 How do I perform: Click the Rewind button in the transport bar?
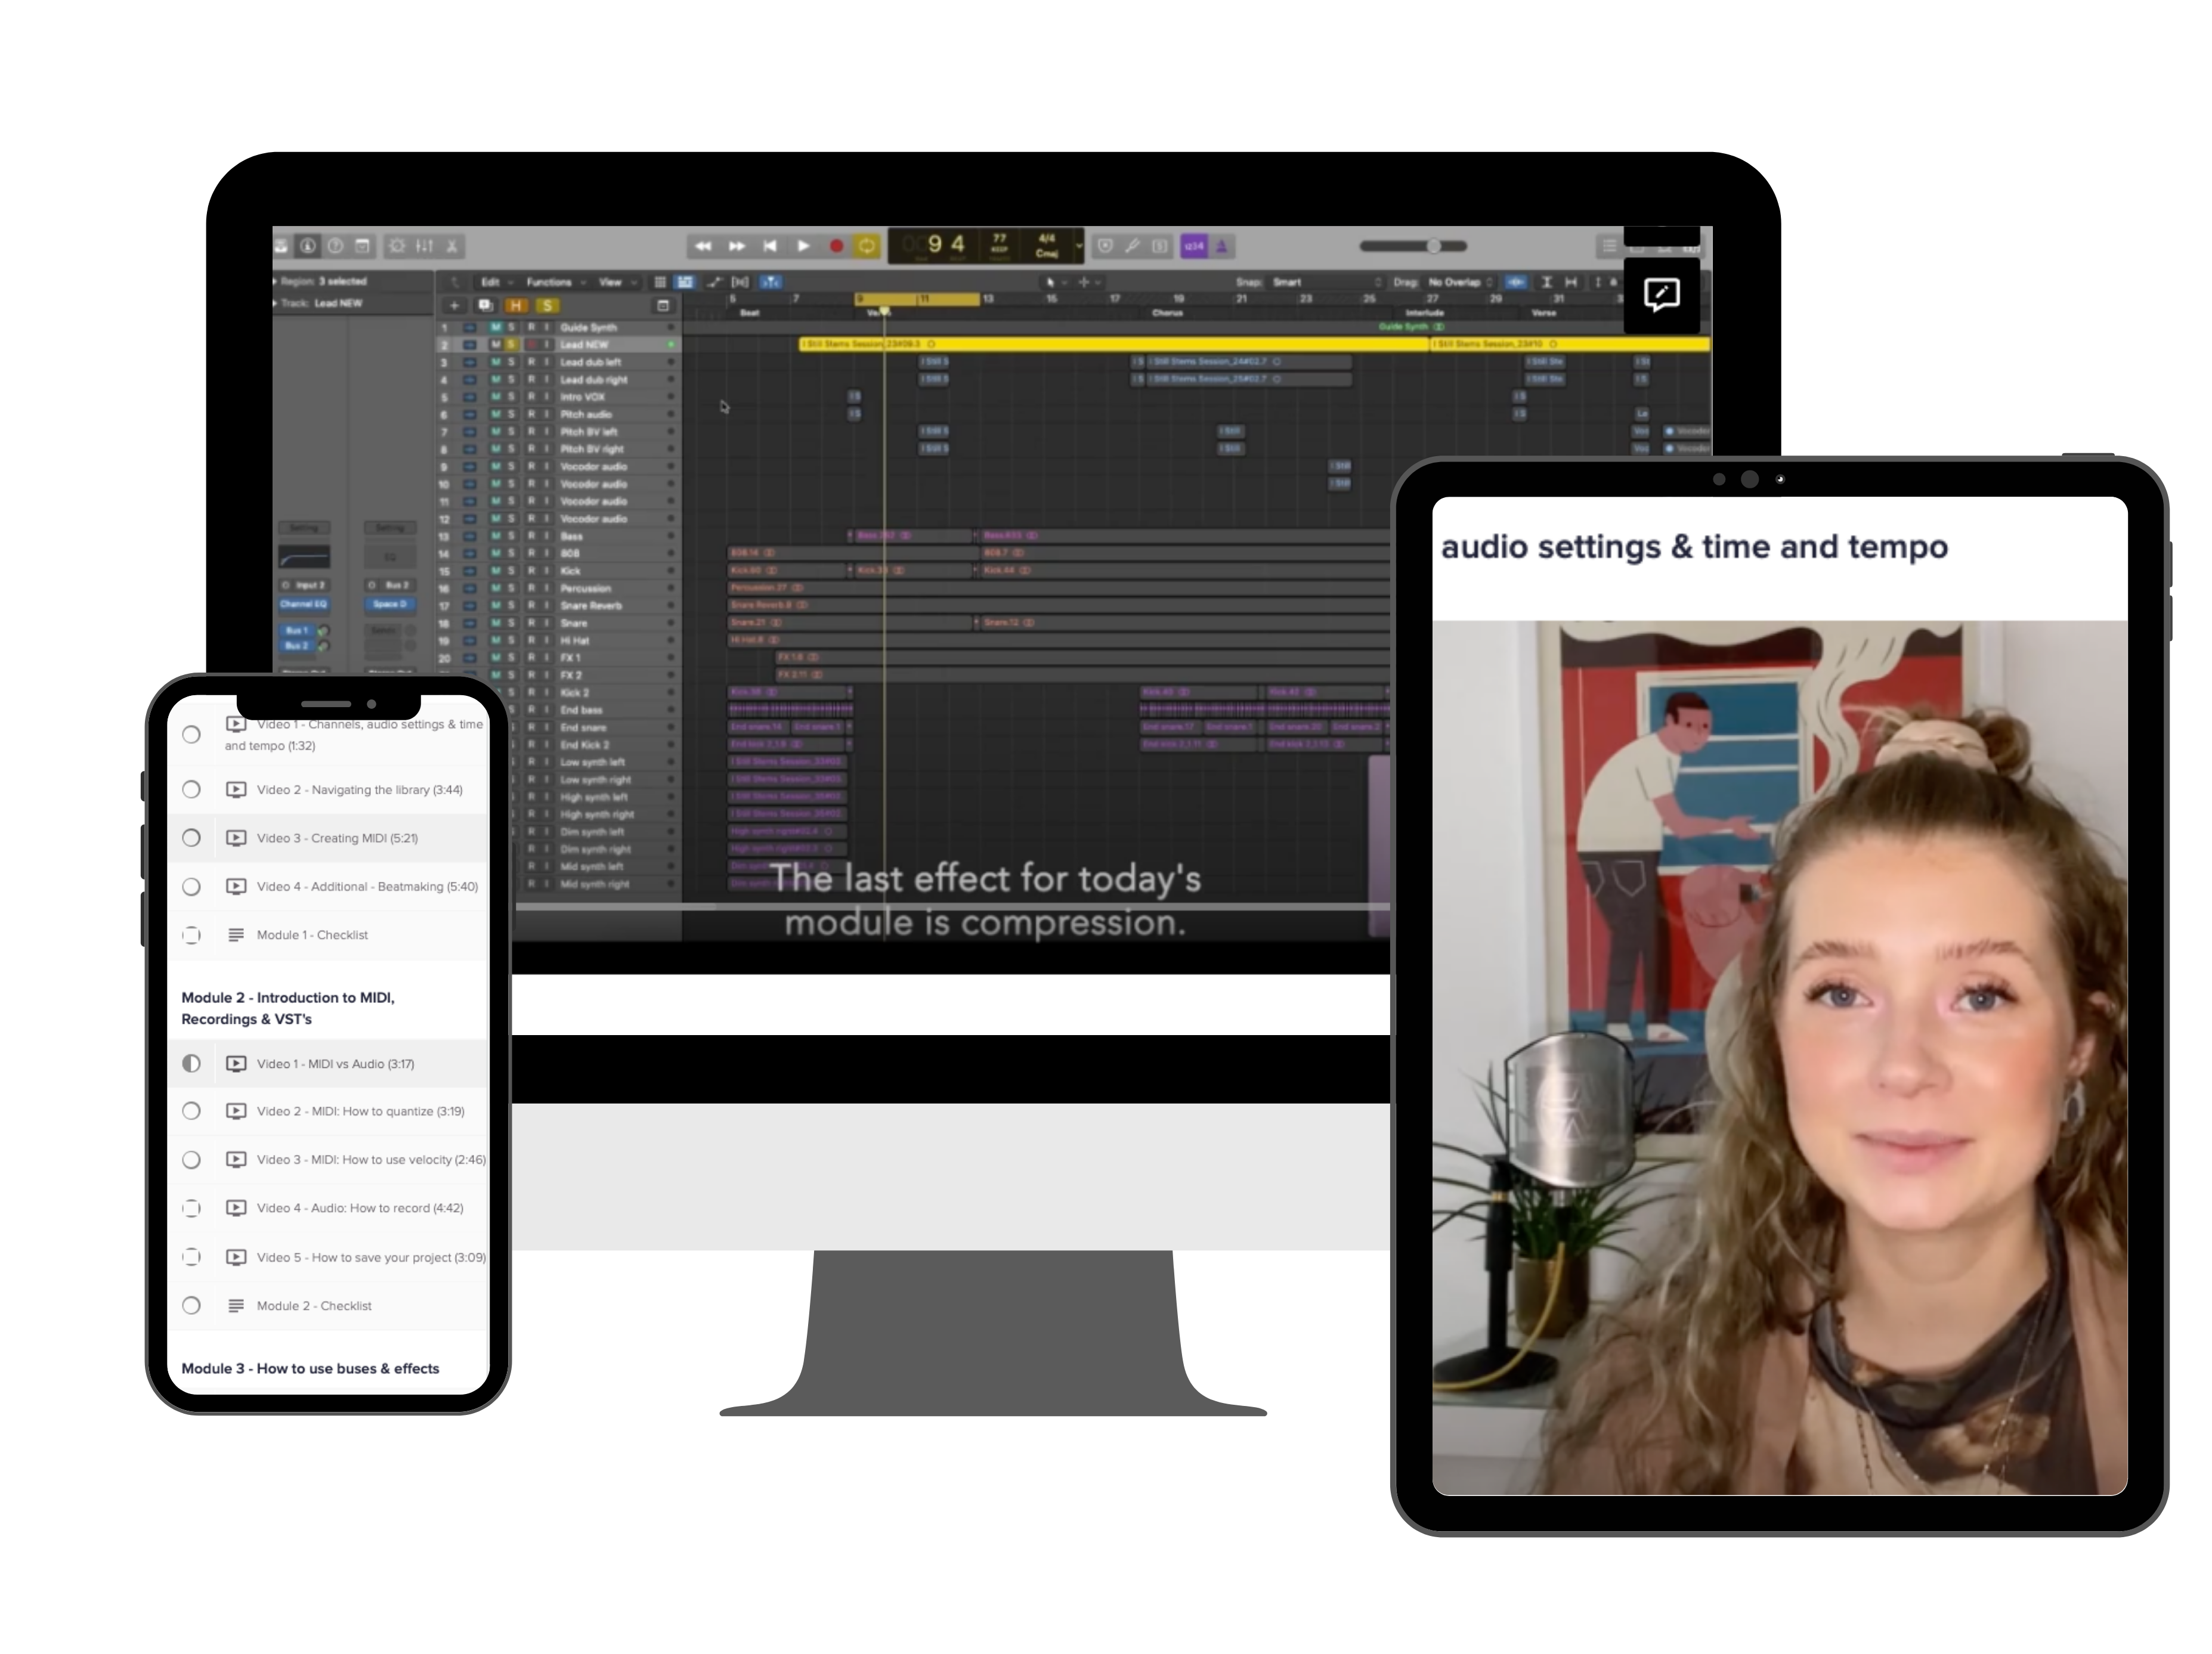tap(703, 246)
